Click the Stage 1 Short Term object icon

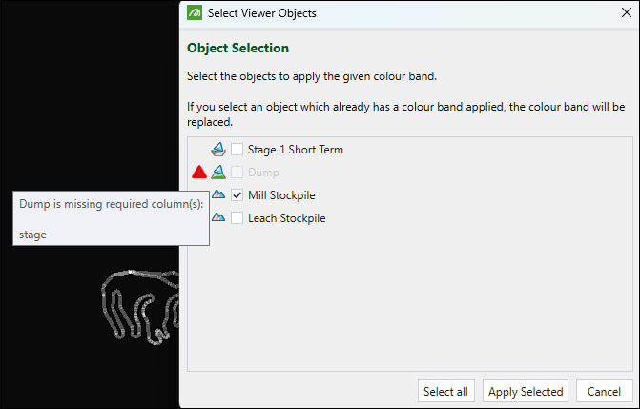(218, 150)
